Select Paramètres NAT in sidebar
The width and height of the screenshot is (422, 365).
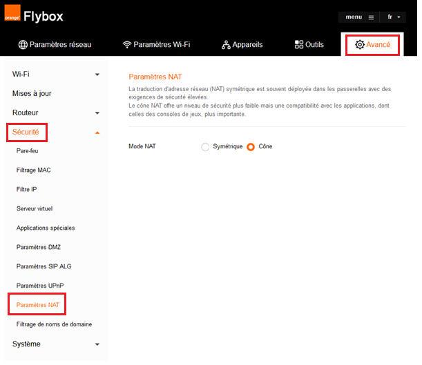[x=38, y=305]
